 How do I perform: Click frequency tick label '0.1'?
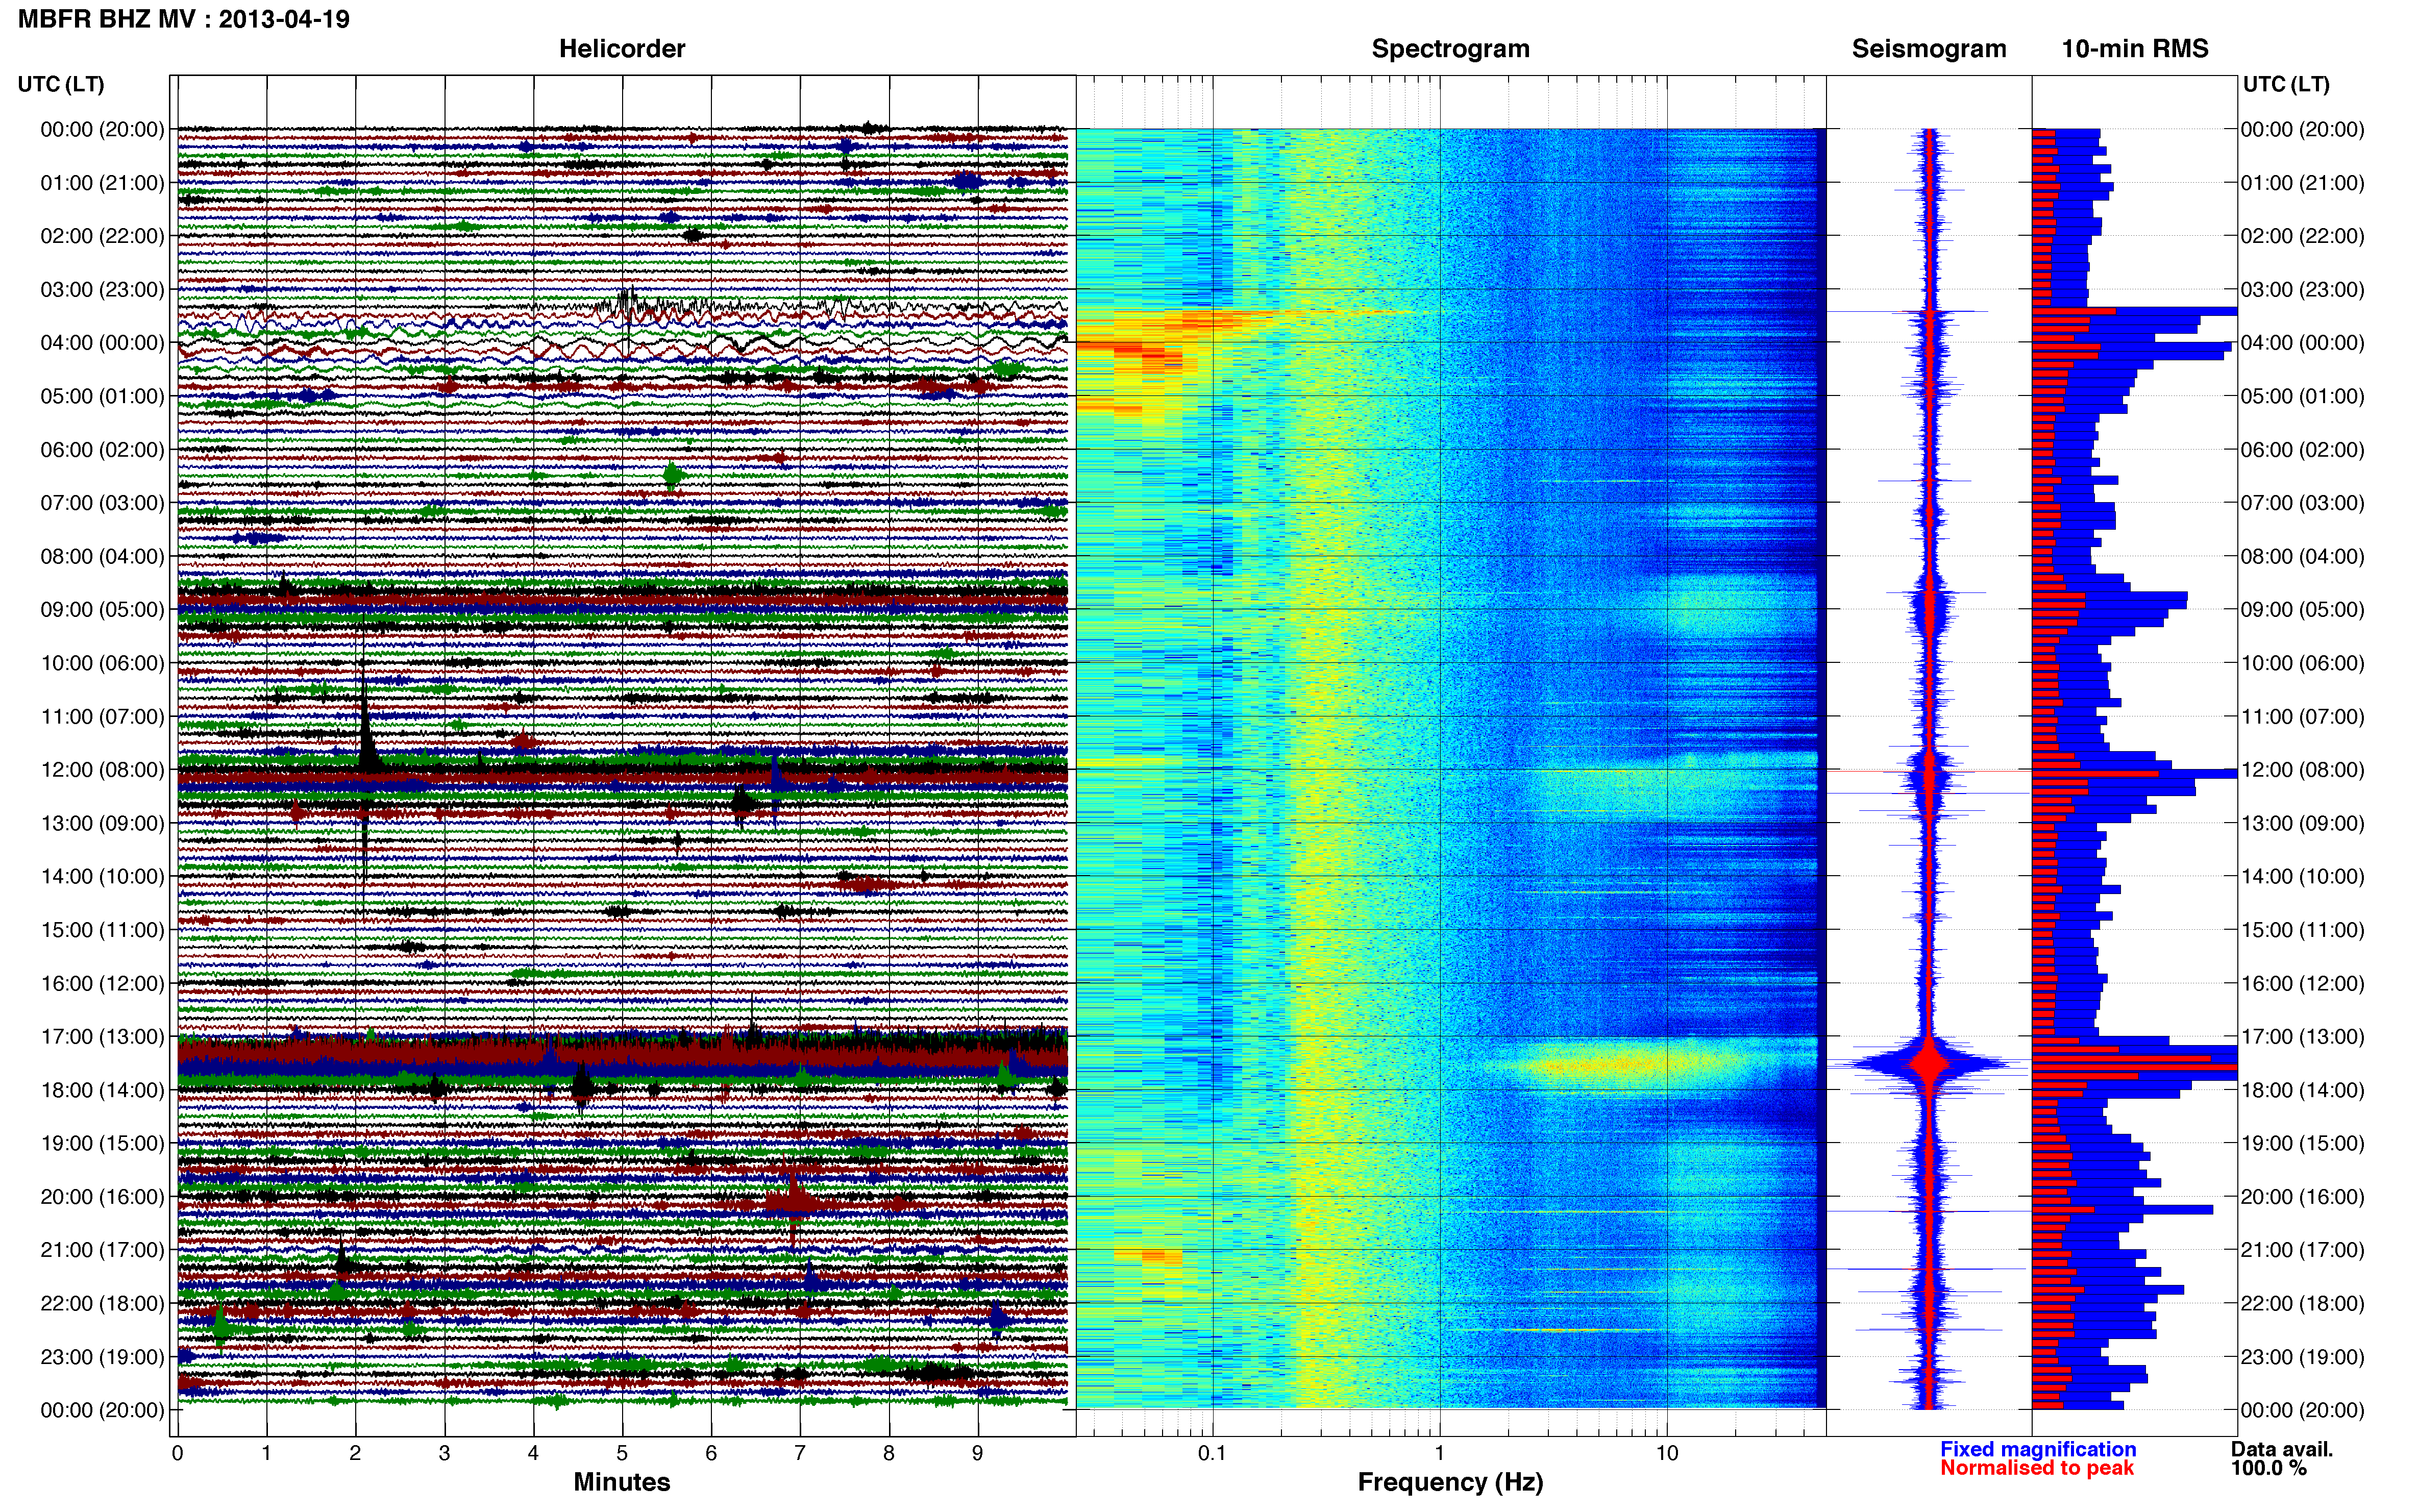coord(1212,1453)
